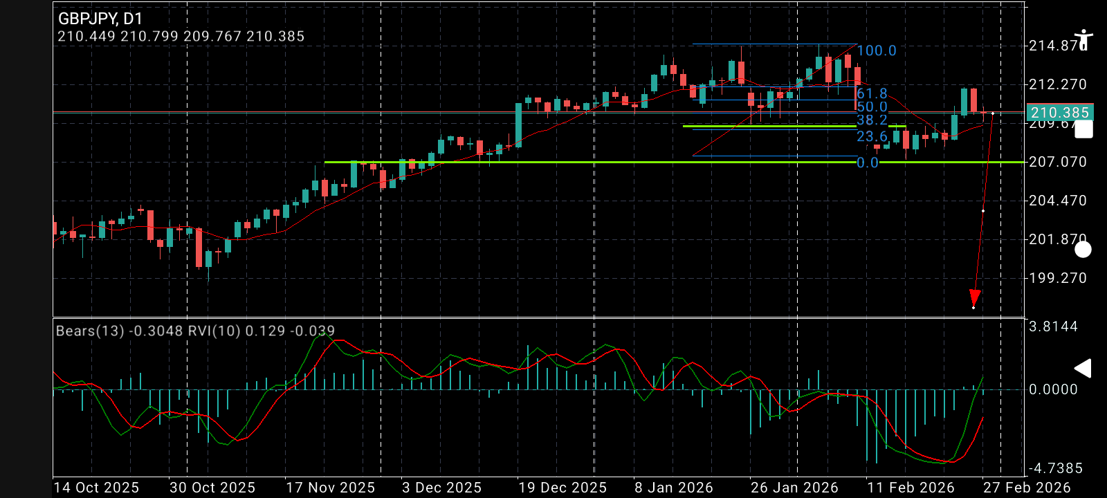This screenshot has width=1107, height=498.
Task: Select the Fibonacci 38.2 level label
Action: (x=872, y=120)
